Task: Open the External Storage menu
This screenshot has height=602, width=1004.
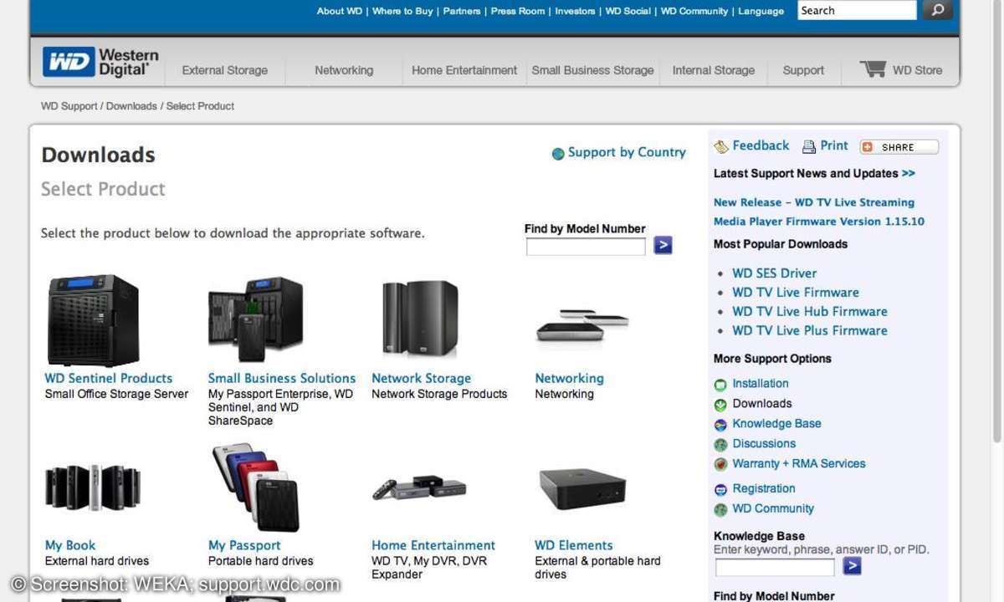Action: pos(225,70)
